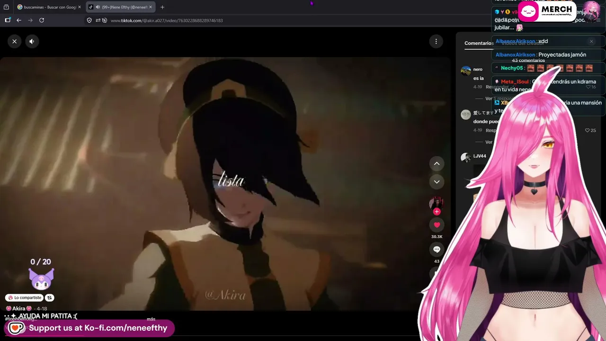
Task: Open LJV44's username link
Action: point(480,156)
